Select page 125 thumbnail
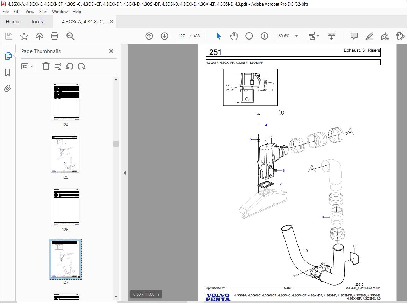This screenshot has height=303, width=407. (65, 154)
